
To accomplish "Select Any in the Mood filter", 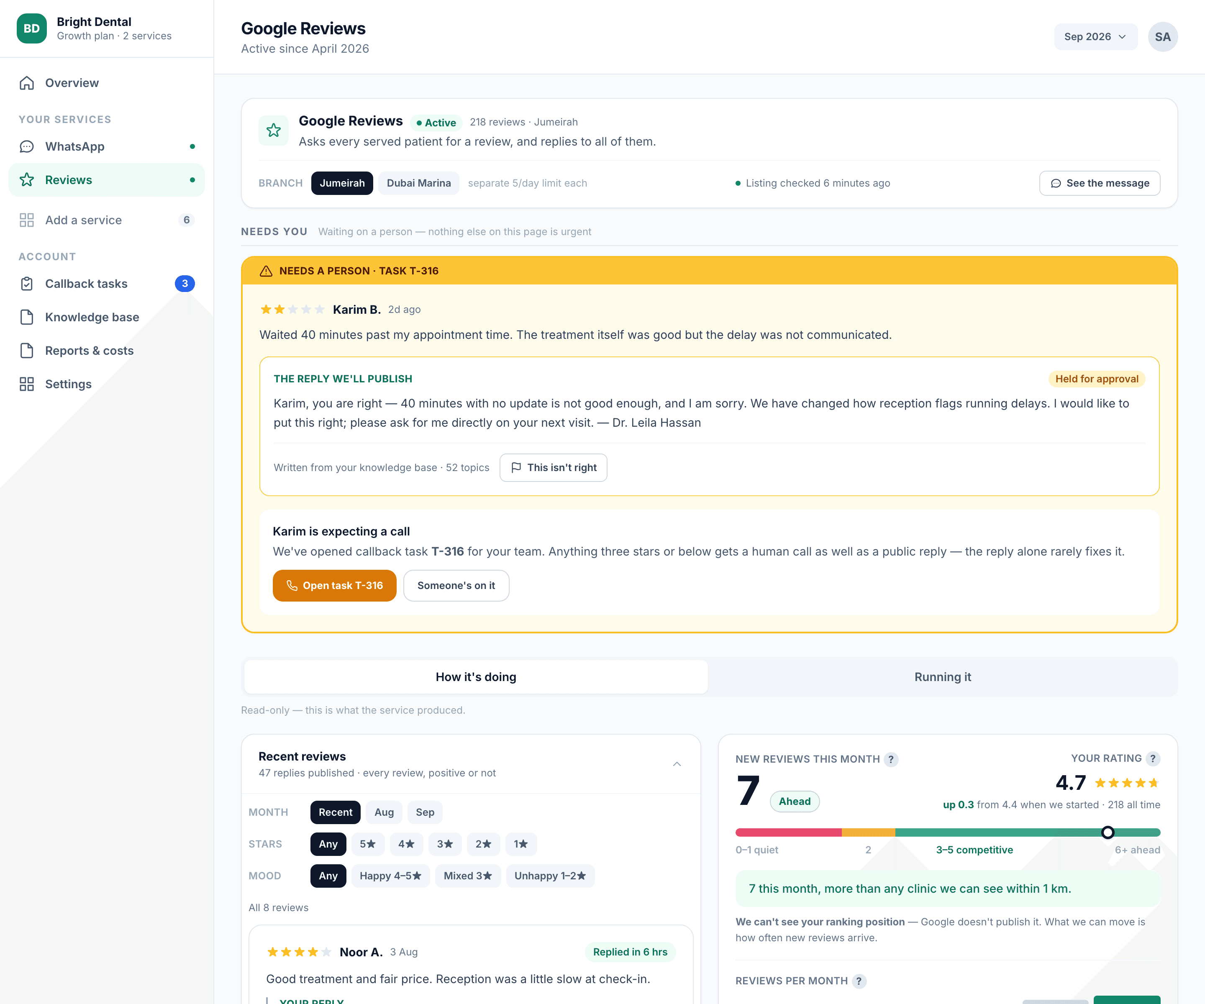I will tap(328, 876).
